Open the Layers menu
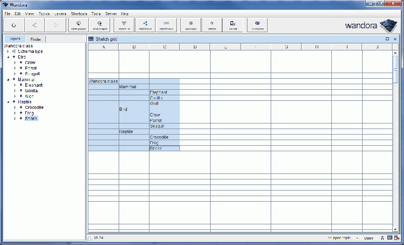This screenshot has height=245, width=404. click(x=61, y=14)
